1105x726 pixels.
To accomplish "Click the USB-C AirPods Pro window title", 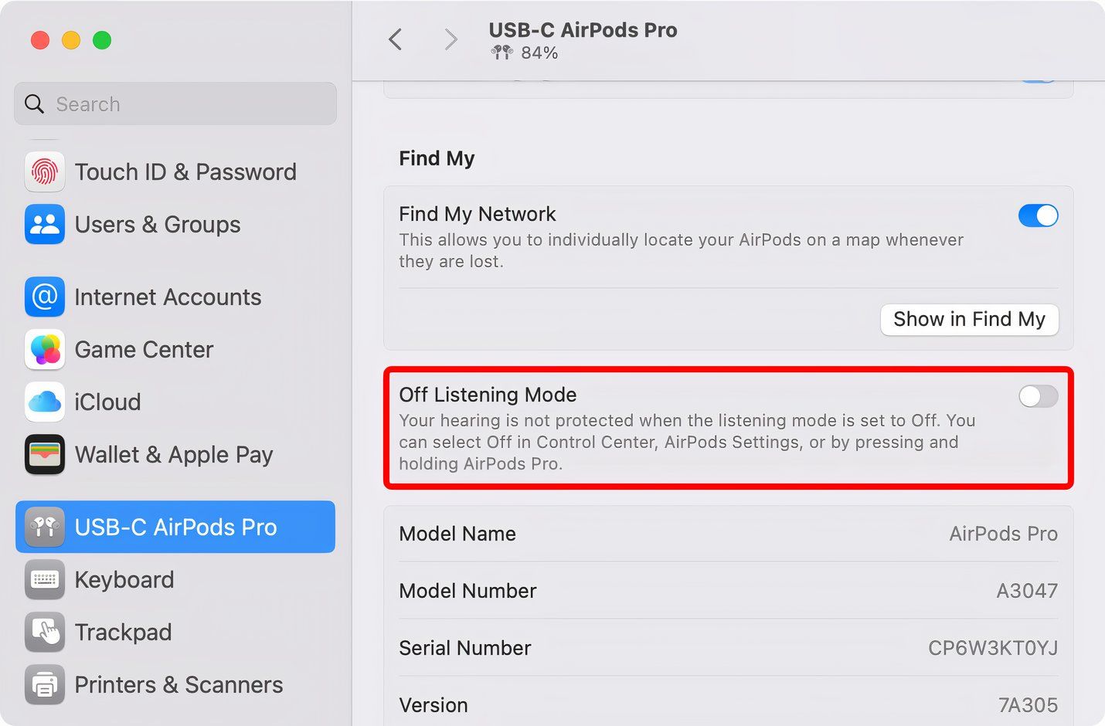I will [583, 29].
